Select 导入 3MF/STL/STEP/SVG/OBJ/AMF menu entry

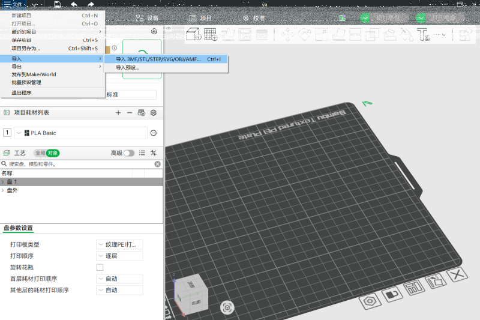(159, 59)
